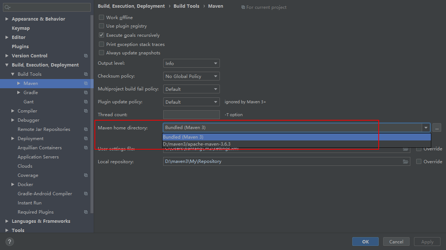This screenshot has width=446, height=250.
Task: Click the project-level icon beside Remote Jar Repositories
Action: tap(86, 129)
